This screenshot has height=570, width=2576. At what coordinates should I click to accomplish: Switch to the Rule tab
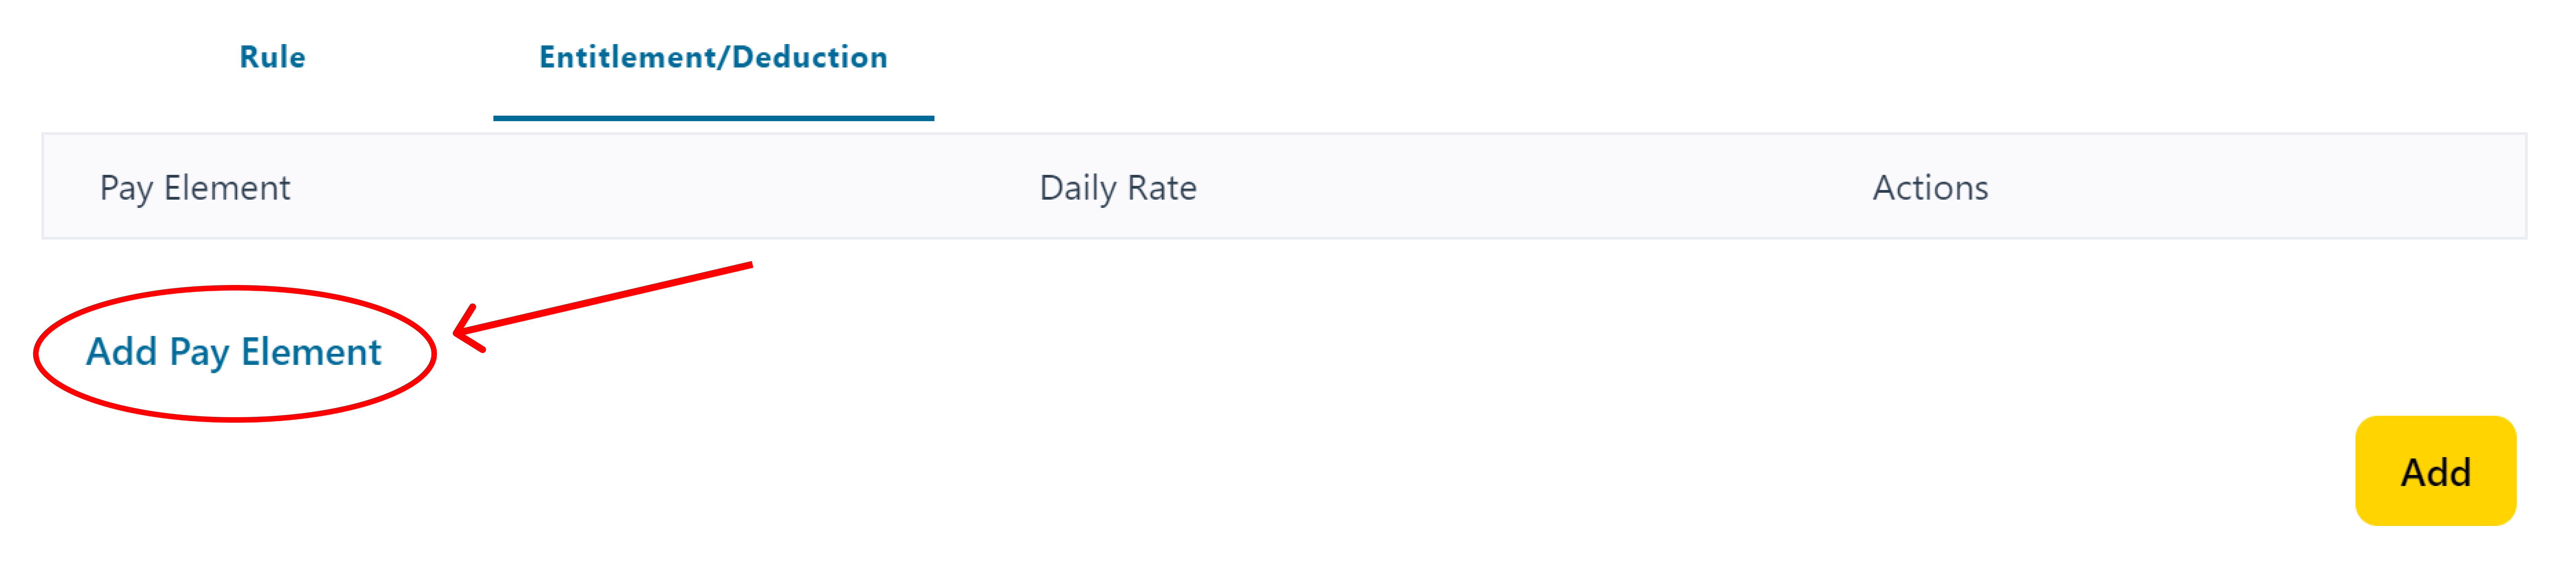(x=272, y=57)
